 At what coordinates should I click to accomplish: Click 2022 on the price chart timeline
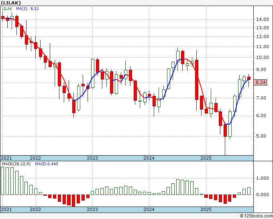pyautogui.click(x=35, y=158)
